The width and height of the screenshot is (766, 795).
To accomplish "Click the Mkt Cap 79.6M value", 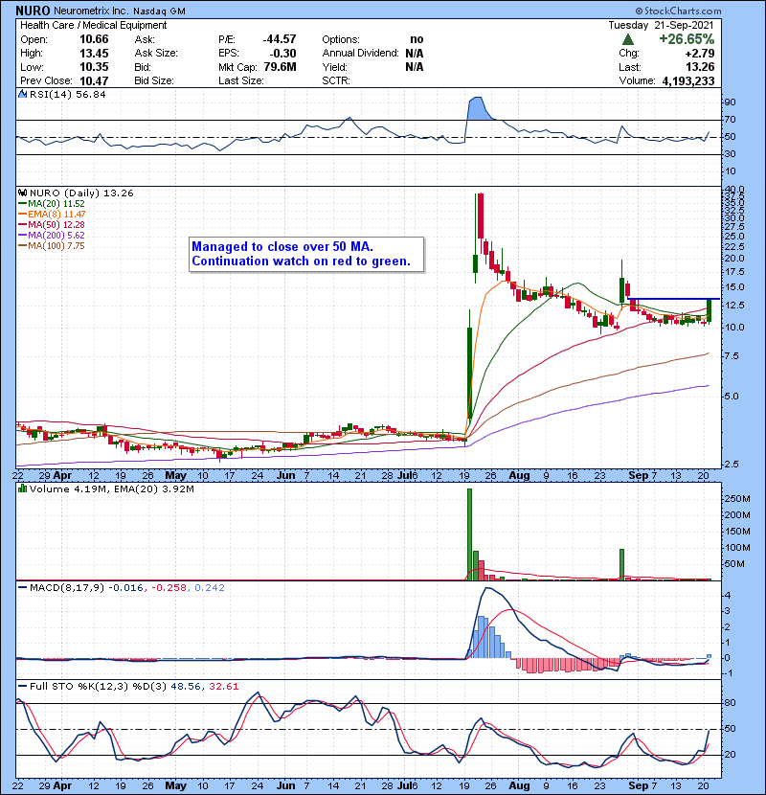I will click(280, 67).
